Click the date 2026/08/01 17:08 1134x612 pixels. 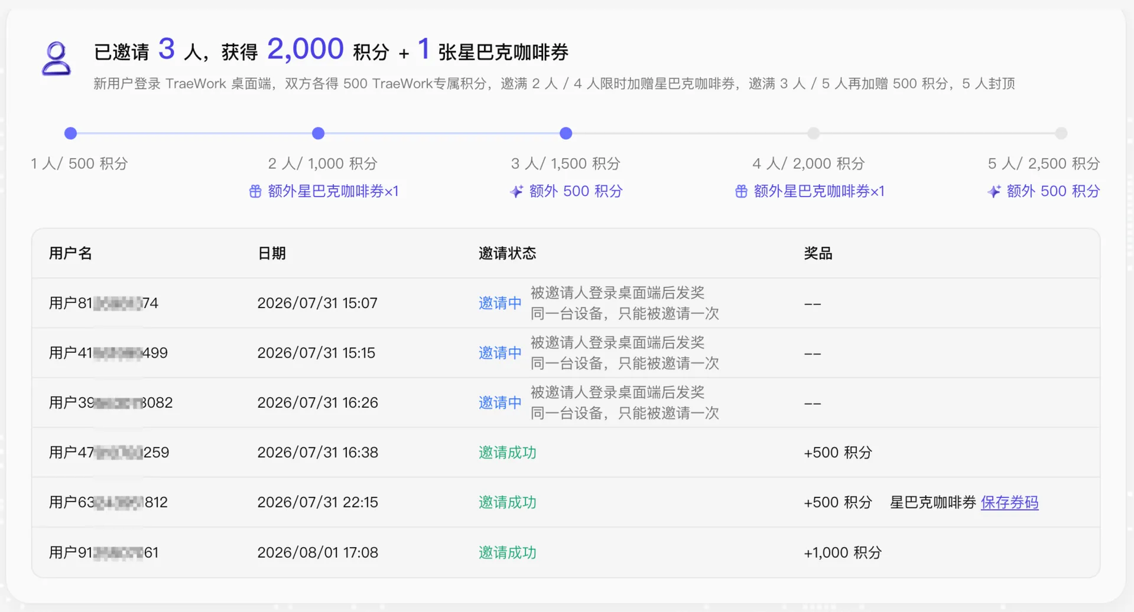317,552
